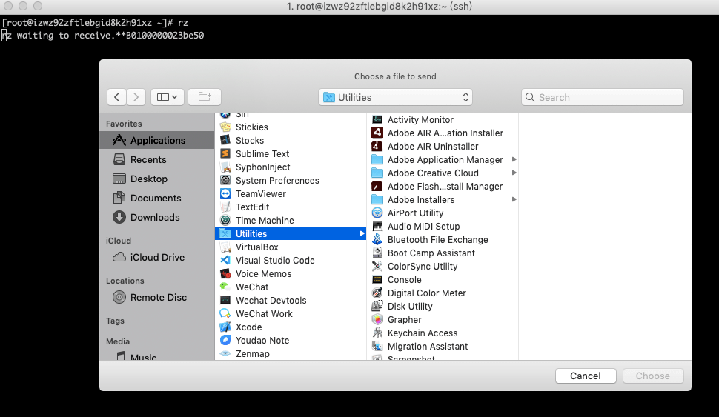This screenshot has width=719, height=417.
Task: Click the ColorSync Utility icon
Action: (x=377, y=266)
